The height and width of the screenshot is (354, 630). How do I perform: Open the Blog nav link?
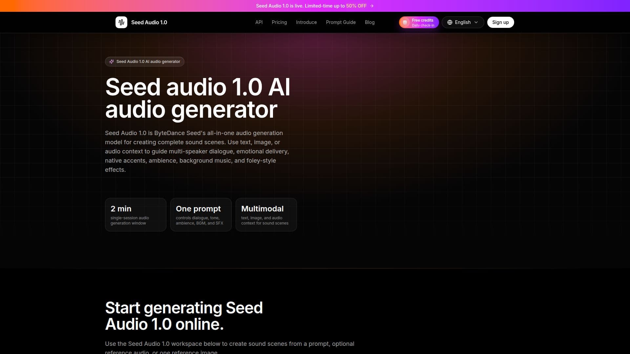(370, 22)
